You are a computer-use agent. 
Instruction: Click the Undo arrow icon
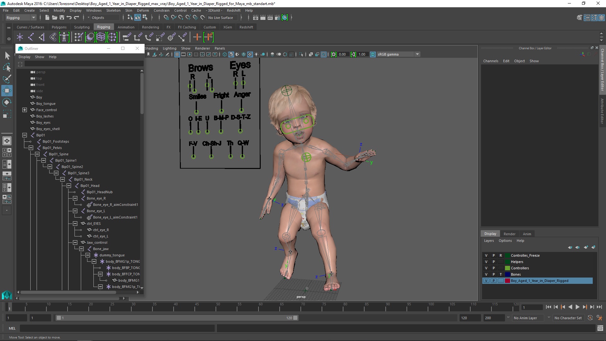[69, 18]
